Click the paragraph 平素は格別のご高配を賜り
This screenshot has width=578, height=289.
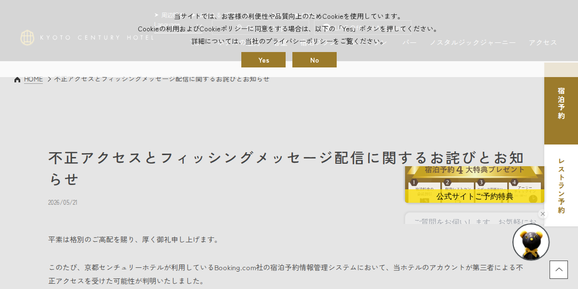134,239
